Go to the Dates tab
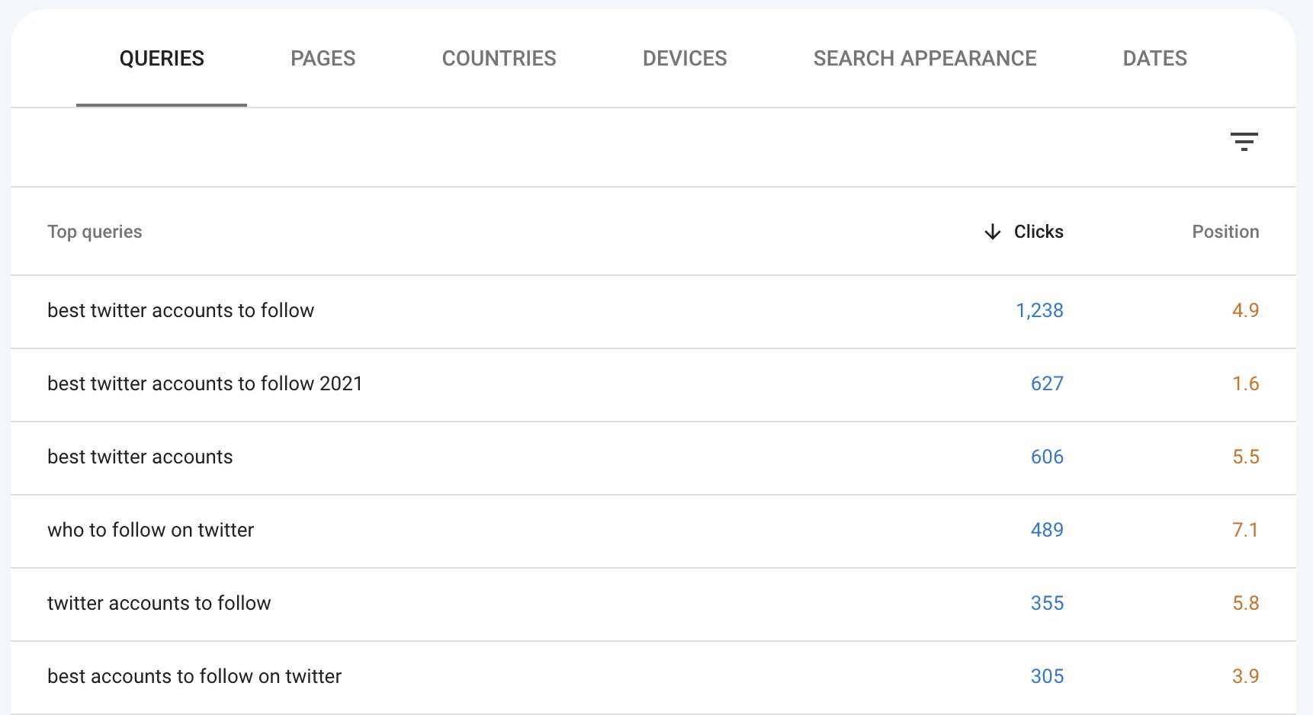 (1155, 59)
